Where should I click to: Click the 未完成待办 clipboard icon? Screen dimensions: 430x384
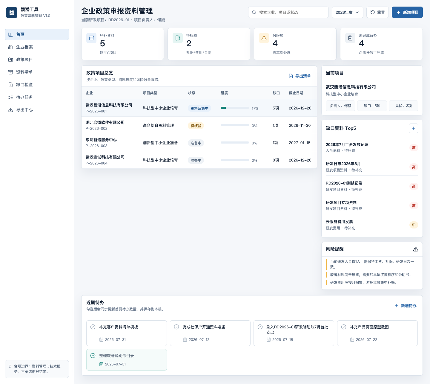tap(350, 38)
